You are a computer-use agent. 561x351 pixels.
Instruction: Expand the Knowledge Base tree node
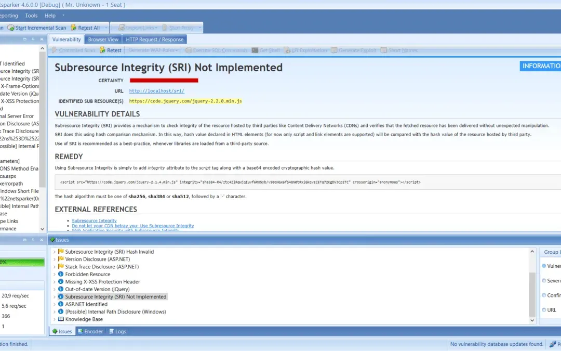(x=55, y=319)
